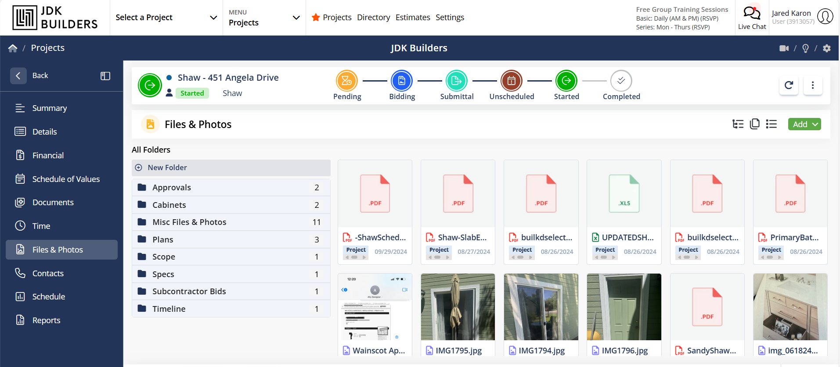Open Settings in top navigation

pos(450,18)
